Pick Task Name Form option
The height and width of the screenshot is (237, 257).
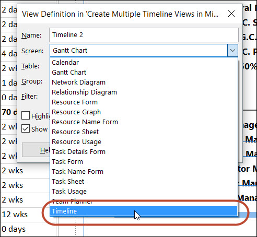pyautogui.click(x=144, y=172)
